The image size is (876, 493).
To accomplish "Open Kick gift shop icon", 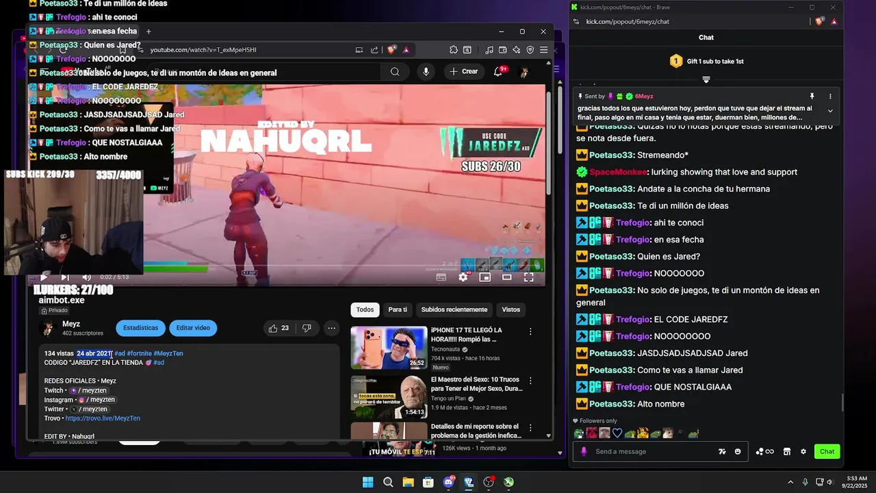I will click(x=787, y=451).
